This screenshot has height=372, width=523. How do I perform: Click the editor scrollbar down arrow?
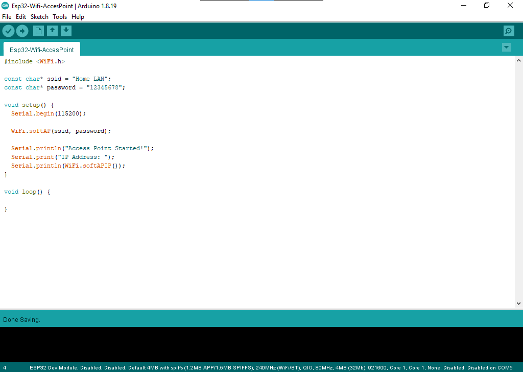point(518,304)
